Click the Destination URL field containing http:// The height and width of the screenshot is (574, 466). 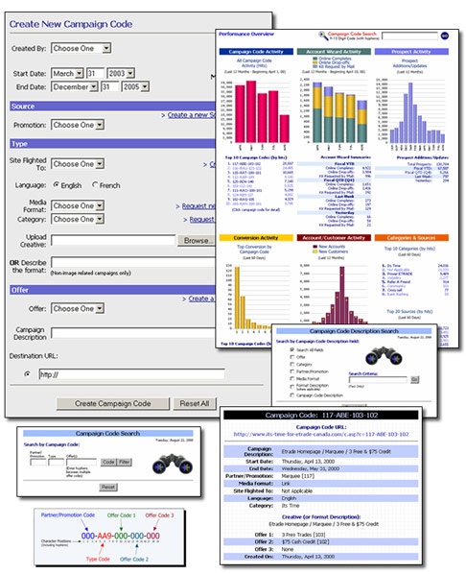(132, 374)
